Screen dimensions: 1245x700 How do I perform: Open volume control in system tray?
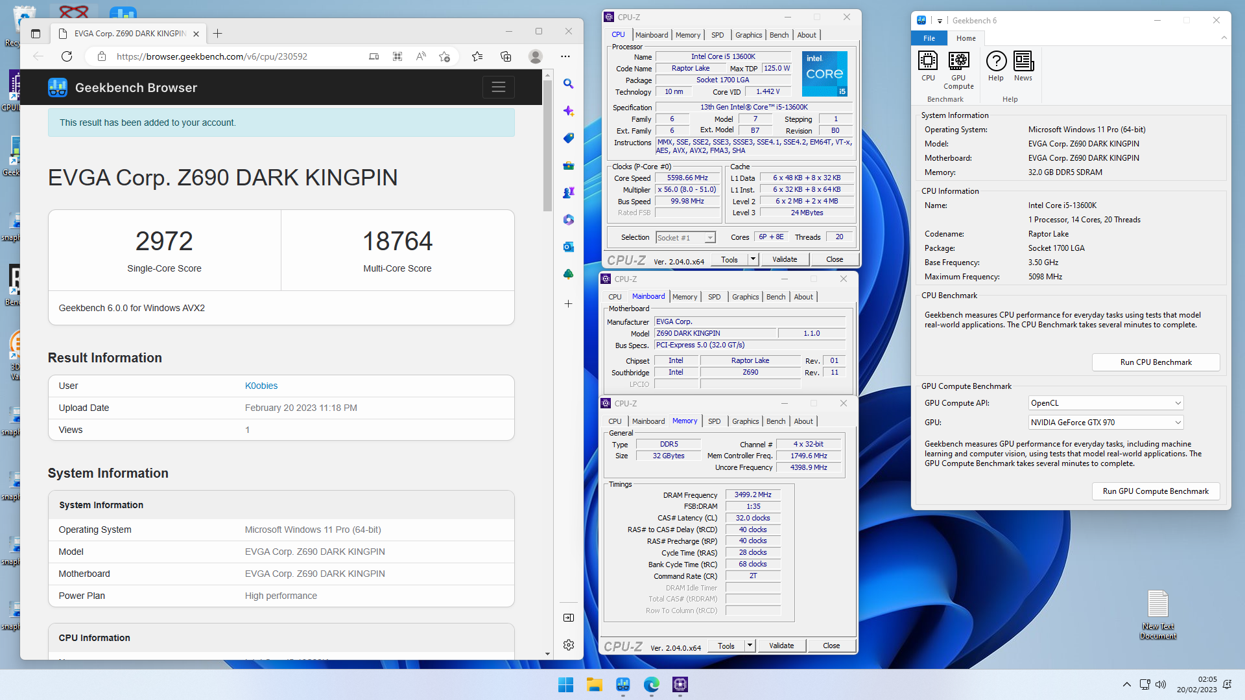coord(1161,684)
